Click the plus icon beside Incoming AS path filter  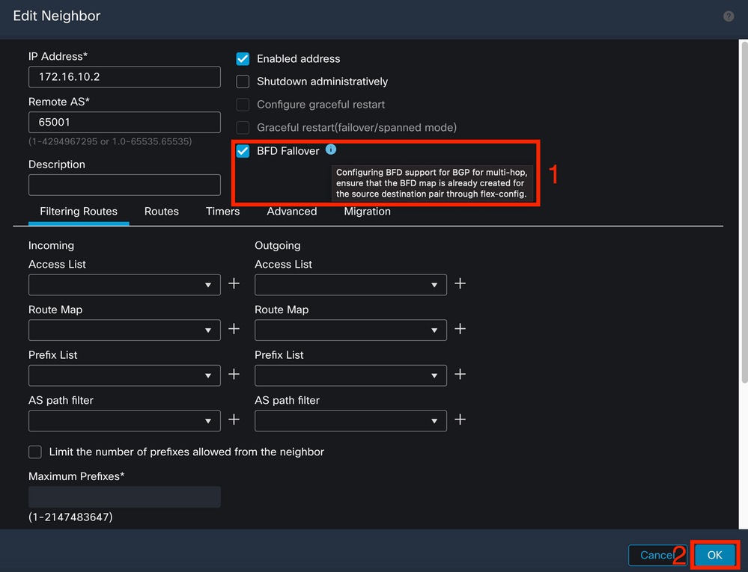(234, 420)
